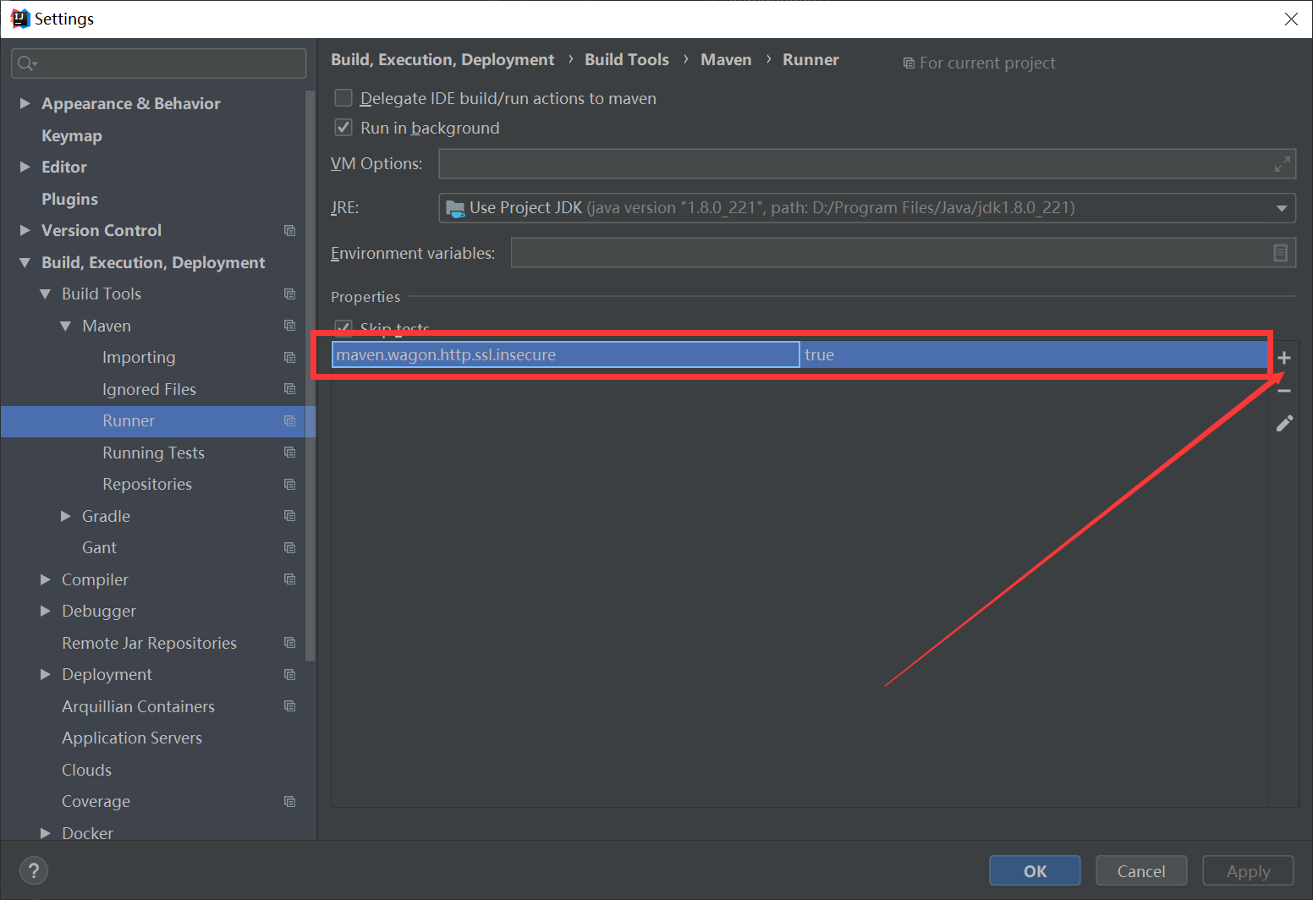Click into the VM Options text field
This screenshot has width=1313, height=900.
(x=867, y=164)
